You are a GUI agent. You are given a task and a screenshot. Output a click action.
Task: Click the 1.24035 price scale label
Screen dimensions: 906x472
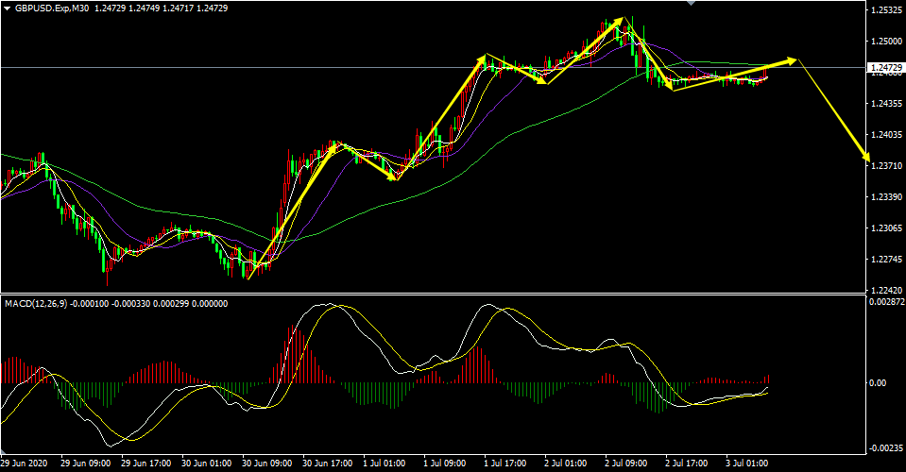point(886,134)
